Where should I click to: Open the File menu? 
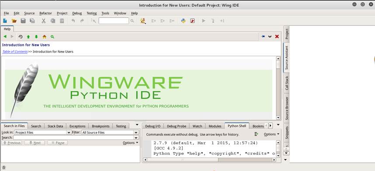(7, 13)
